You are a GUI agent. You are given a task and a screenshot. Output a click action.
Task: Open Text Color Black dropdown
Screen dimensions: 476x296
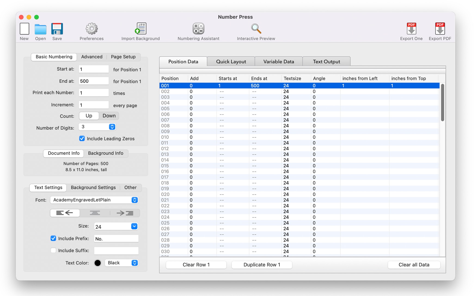121,263
